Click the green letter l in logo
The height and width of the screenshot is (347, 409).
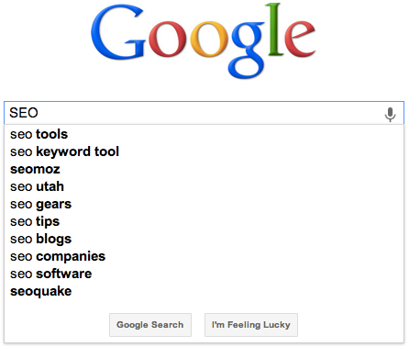(275, 29)
